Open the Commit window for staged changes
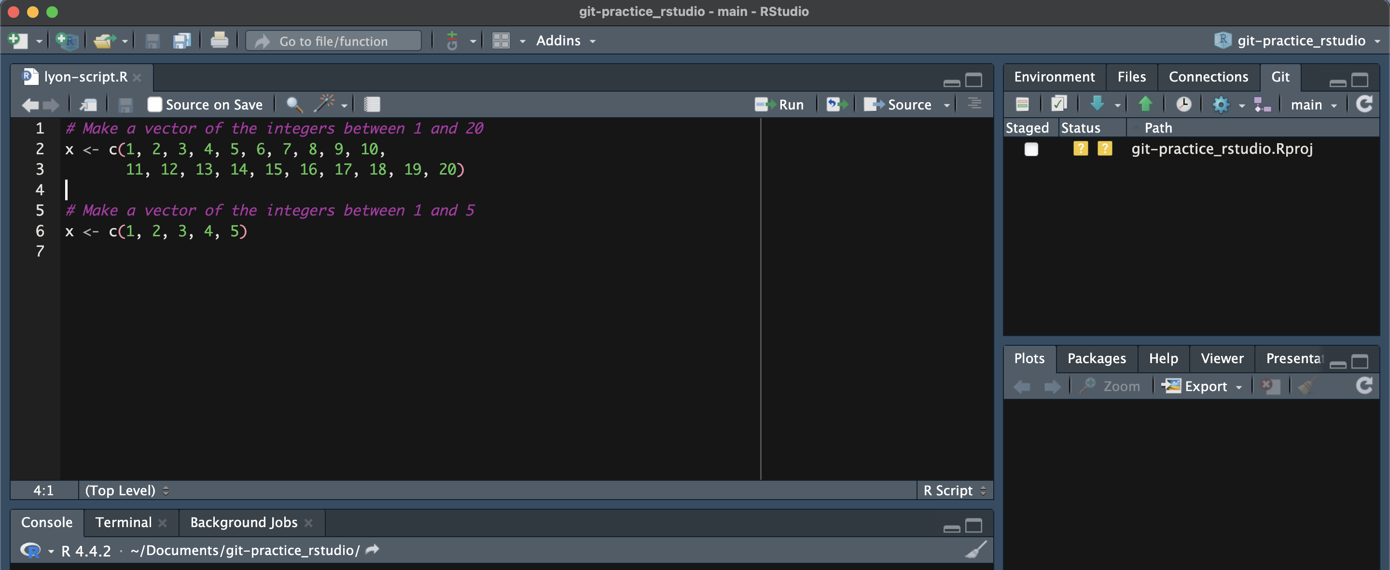Screen dimensions: 1390x570 (x=1058, y=104)
